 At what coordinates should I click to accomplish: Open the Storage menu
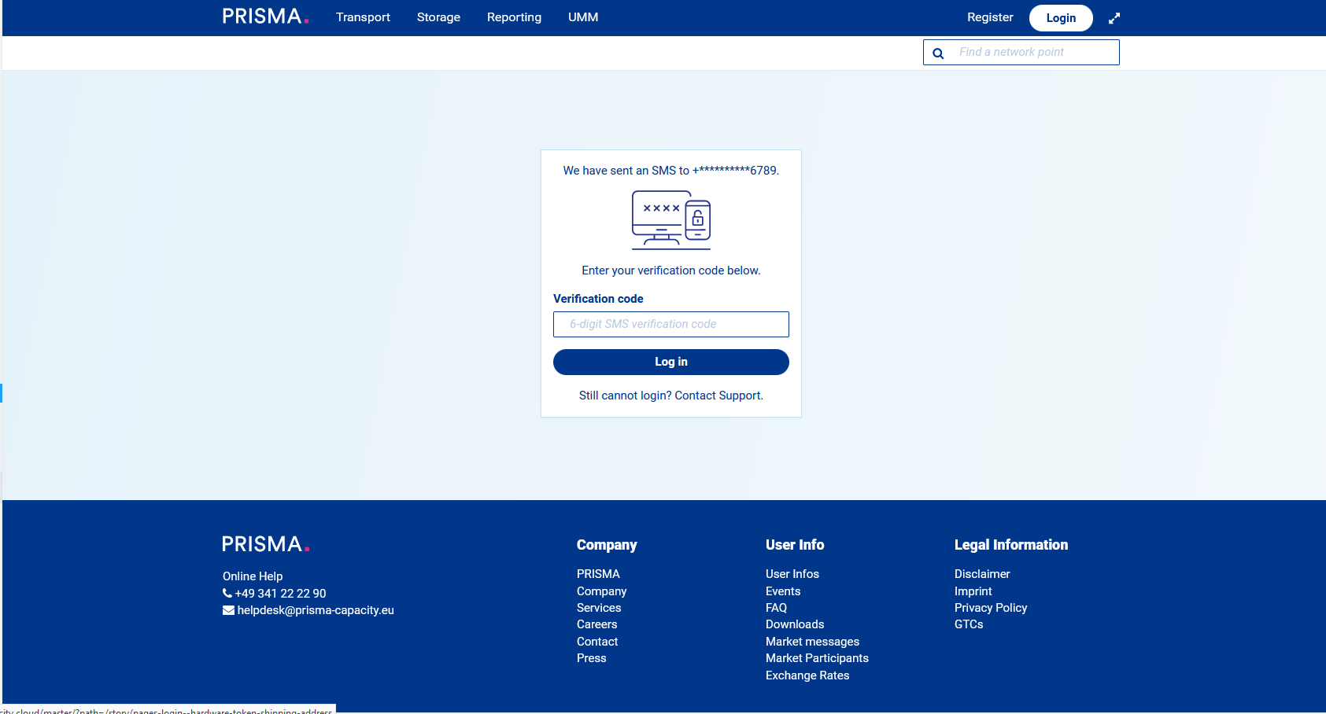(x=438, y=17)
